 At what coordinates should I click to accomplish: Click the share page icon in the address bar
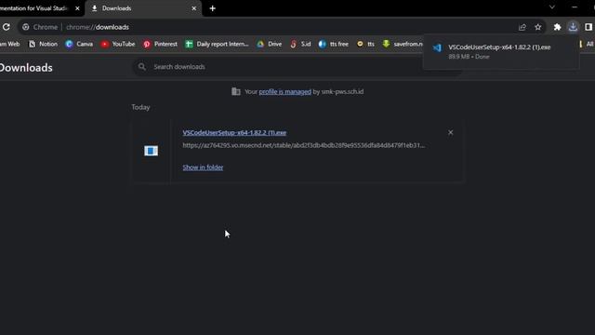(522, 27)
